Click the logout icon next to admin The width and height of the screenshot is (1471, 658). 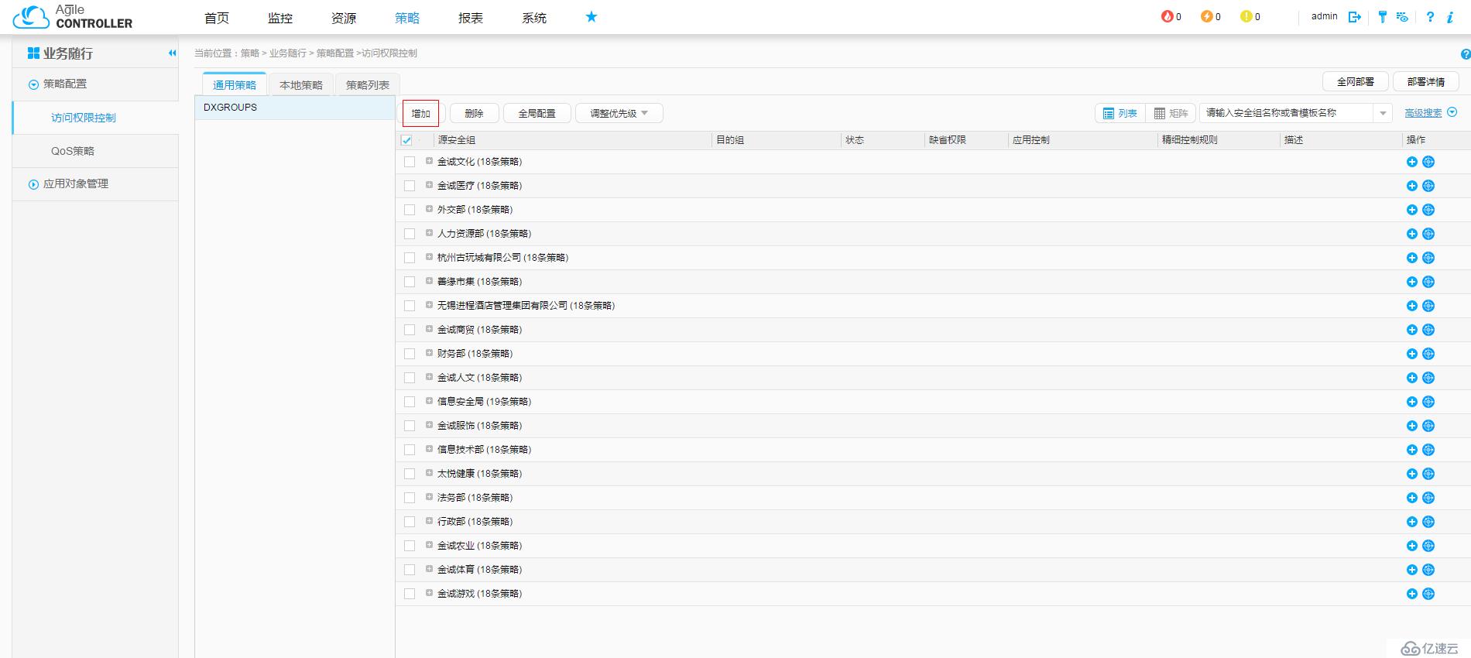(x=1354, y=17)
